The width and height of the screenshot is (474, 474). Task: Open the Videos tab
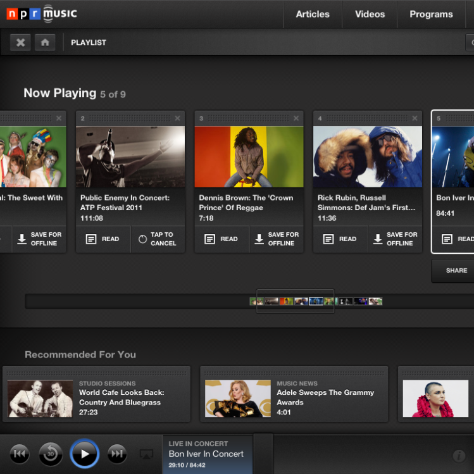click(x=370, y=14)
